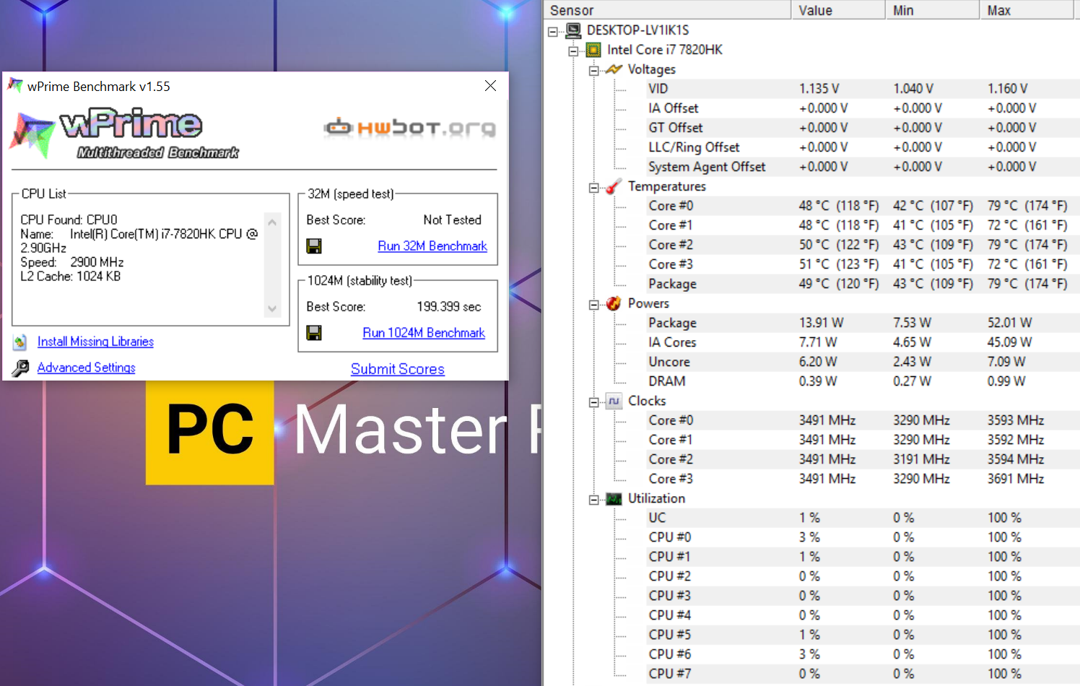Screen dimensions: 1080x686
Task: Click the Clocks waveform icon
Action: [x=614, y=401]
